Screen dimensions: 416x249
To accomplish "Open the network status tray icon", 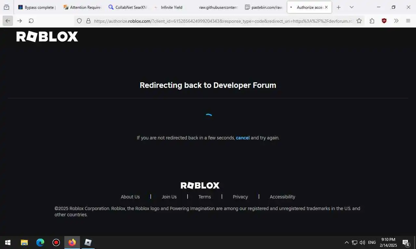I will [x=355, y=243].
